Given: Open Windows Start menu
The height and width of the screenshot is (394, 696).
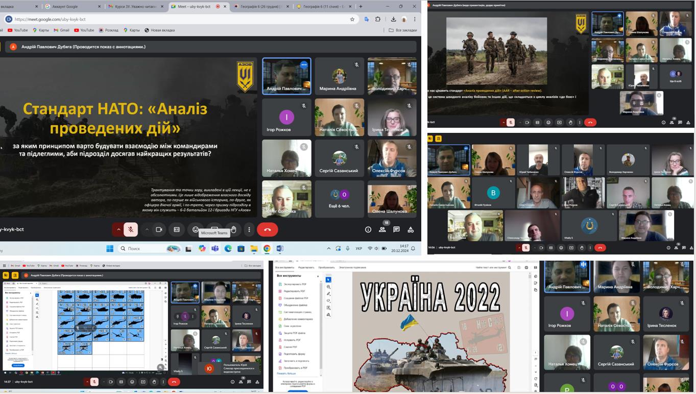Looking at the screenshot, I should pyautogui.click(x=110, y=248).
